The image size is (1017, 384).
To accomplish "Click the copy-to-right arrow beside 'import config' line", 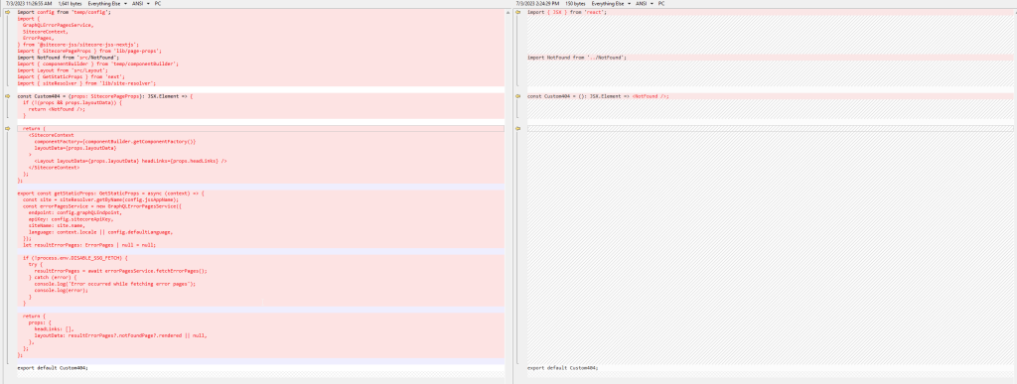I will (x=8, y=12).
